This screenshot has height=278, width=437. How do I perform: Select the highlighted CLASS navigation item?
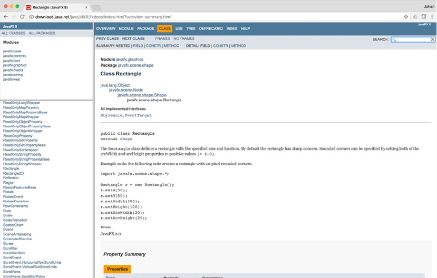pos(164,28)
